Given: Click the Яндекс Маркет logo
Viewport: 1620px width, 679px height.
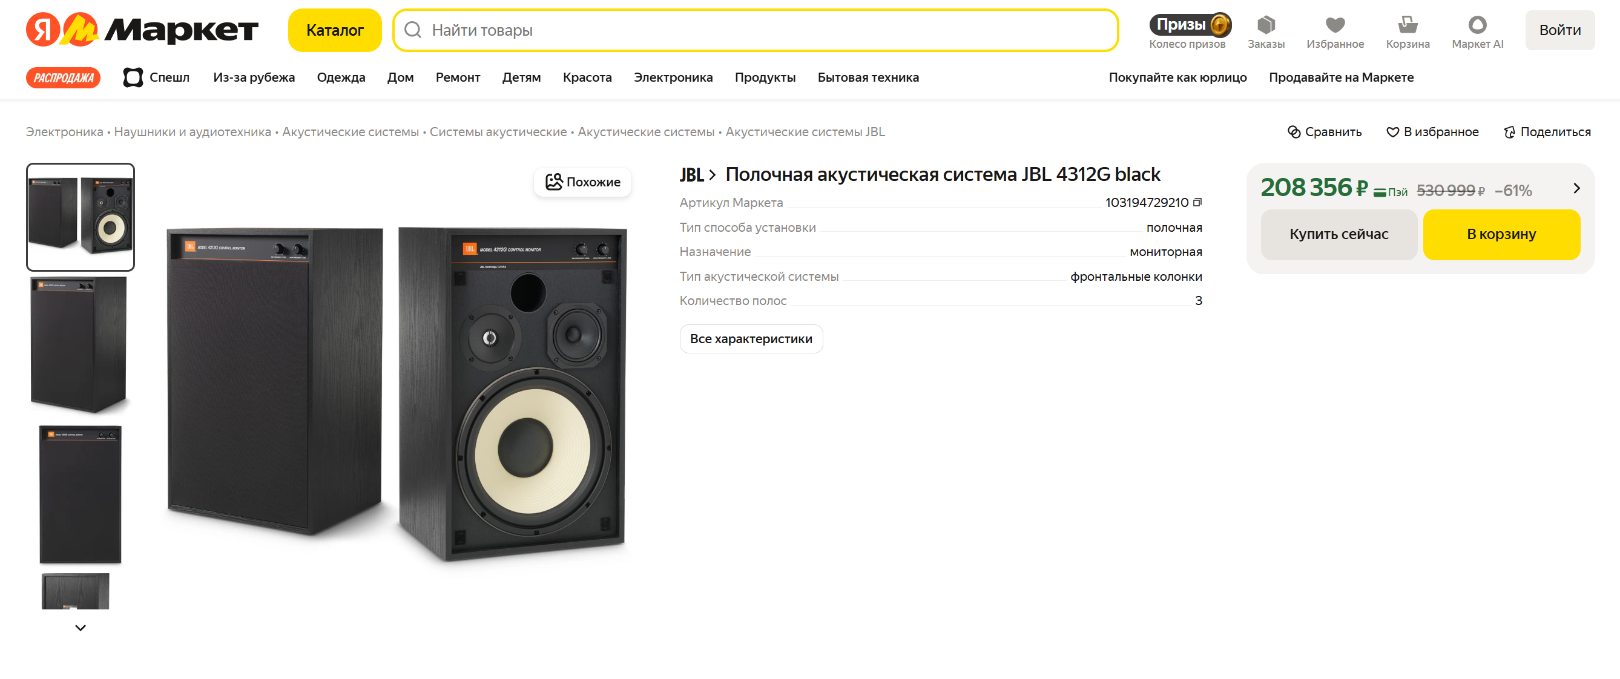Looking at the screenshot, I should 142,30.
